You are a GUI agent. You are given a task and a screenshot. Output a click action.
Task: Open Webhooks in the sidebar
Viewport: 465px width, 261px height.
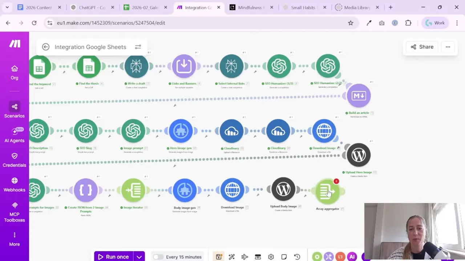15,185
